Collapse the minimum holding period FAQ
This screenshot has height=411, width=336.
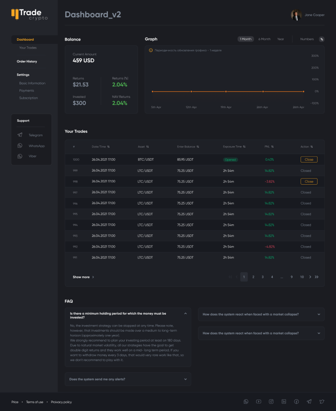pyautogui.click(x=185, y=314)
